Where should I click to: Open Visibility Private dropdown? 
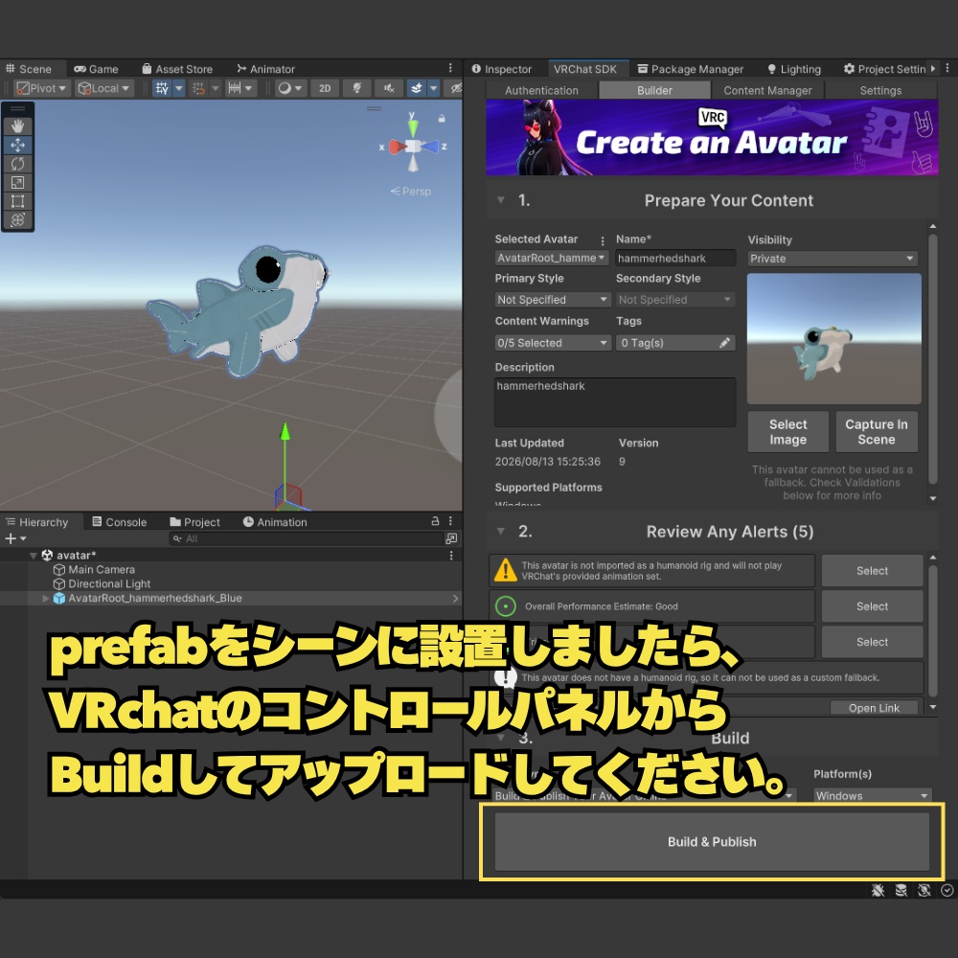[833, 259]
